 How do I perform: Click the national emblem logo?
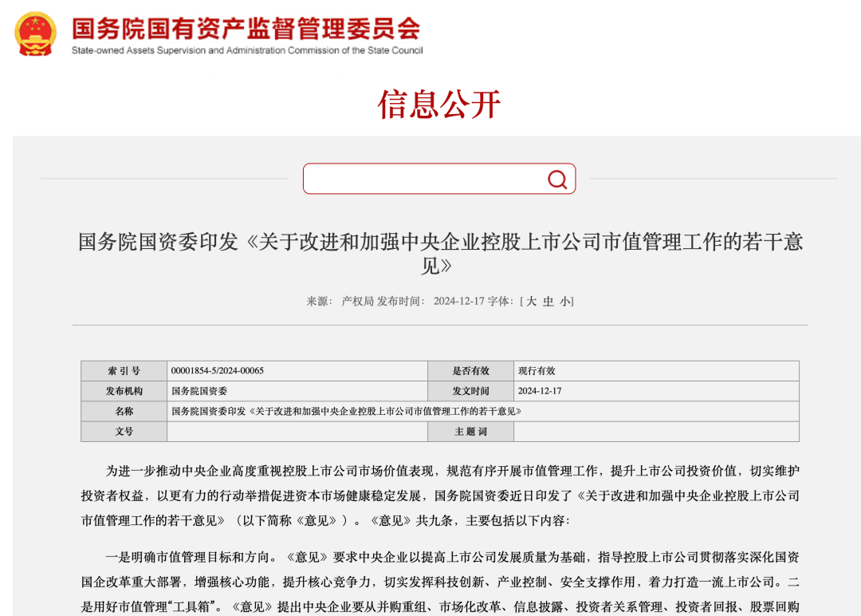tap(36, 34)
